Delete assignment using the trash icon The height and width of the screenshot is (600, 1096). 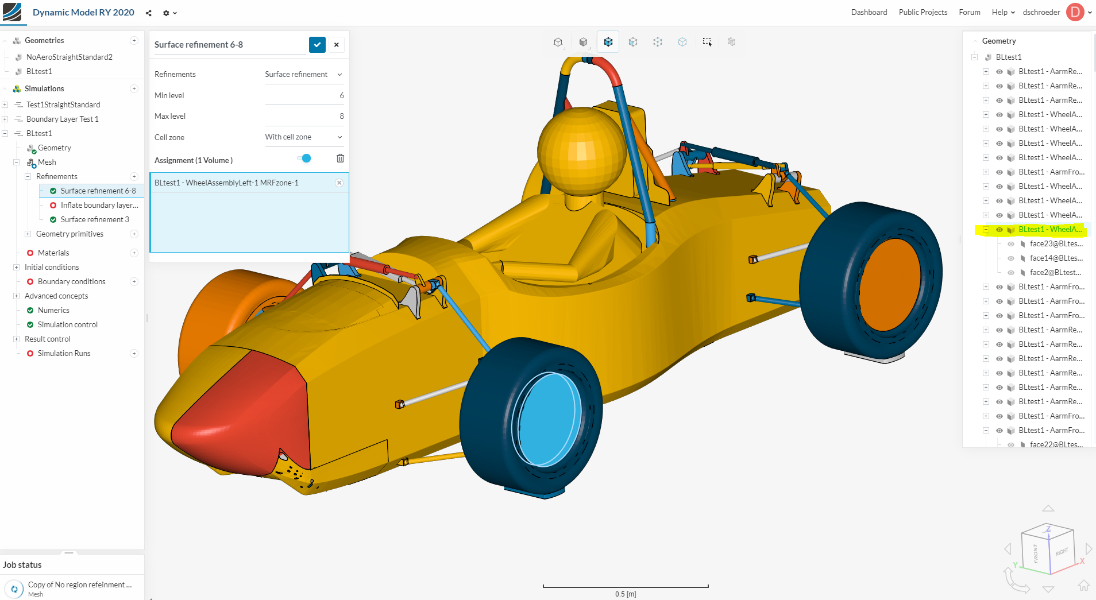pos(340,158)
